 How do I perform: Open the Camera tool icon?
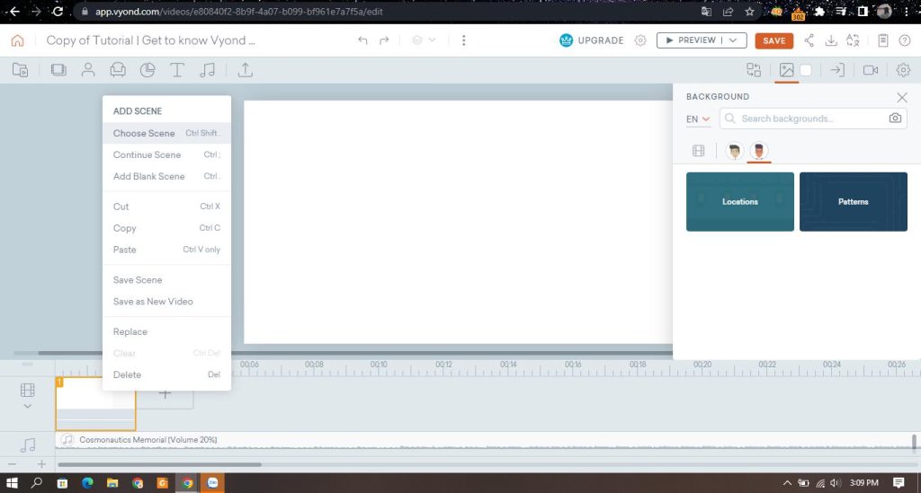pyautogui.click(x=870, y=70)
